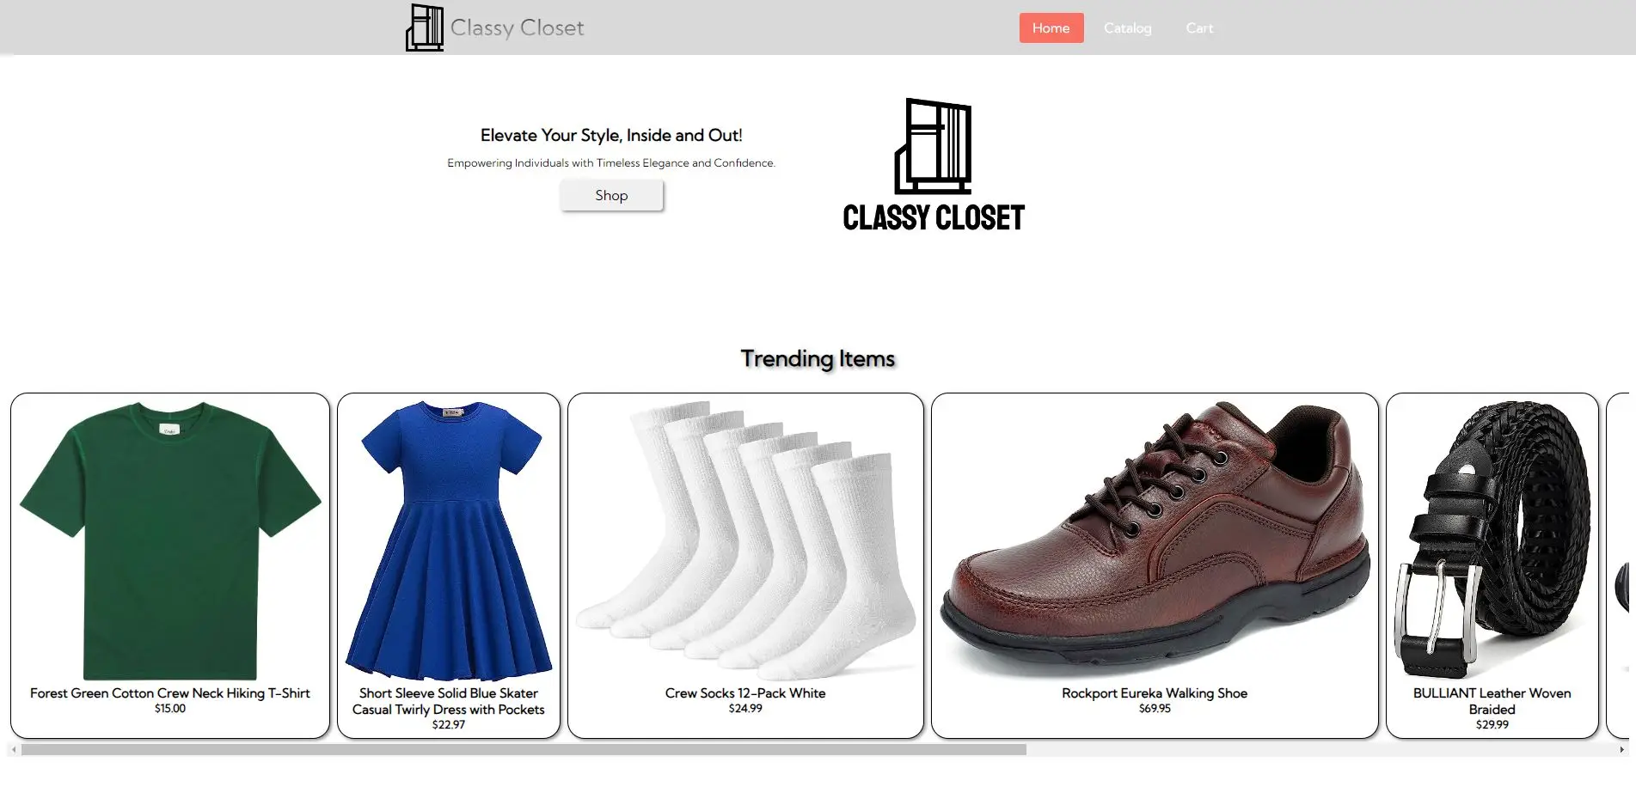
Task: Click Rockport Eureka Walking Shoe title
Action: point(1155,693)
